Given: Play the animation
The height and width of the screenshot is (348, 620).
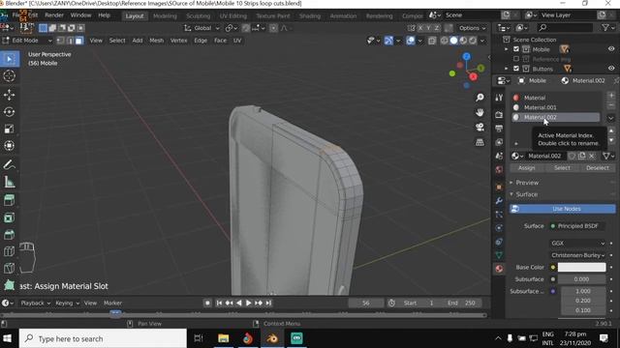Looking at the screenshot, I should [248, 303].
